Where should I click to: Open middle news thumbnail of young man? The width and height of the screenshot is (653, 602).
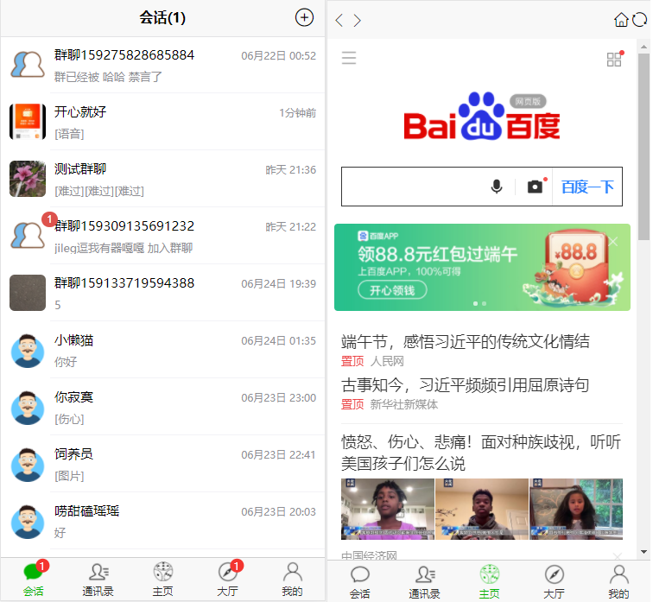pyautogui.click(x=483, y=510)
